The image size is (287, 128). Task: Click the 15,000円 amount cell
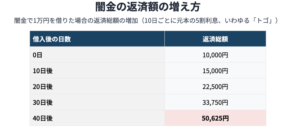pyautogui.click(x=215, y=71)
